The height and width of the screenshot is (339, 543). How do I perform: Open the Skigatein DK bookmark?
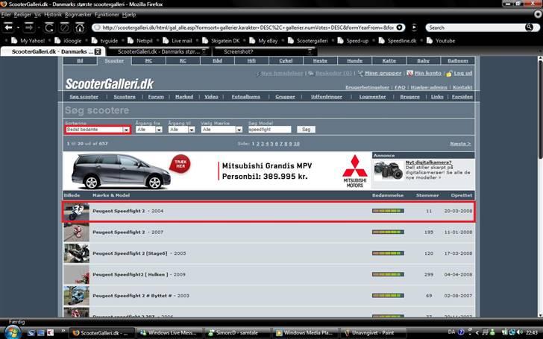coord(221,40)
